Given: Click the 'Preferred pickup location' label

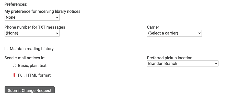Looking at the screenshot, I should 170,58.
